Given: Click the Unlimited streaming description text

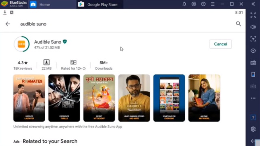Looking at the screenshot, I should tap(68, 127).
